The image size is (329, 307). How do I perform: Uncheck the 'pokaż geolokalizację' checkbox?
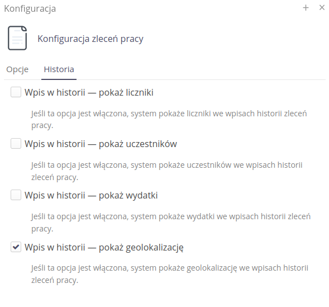pos(16,247)
